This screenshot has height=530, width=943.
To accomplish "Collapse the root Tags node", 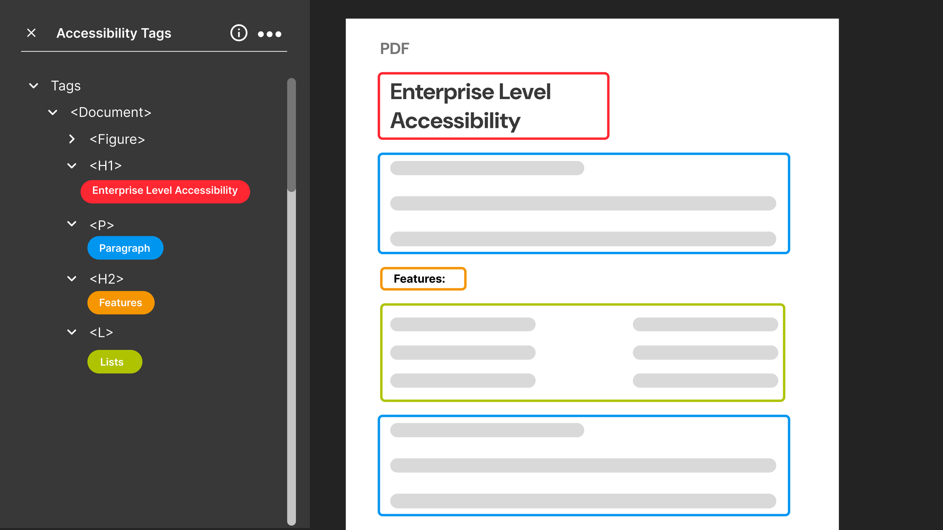I will 34,86.
